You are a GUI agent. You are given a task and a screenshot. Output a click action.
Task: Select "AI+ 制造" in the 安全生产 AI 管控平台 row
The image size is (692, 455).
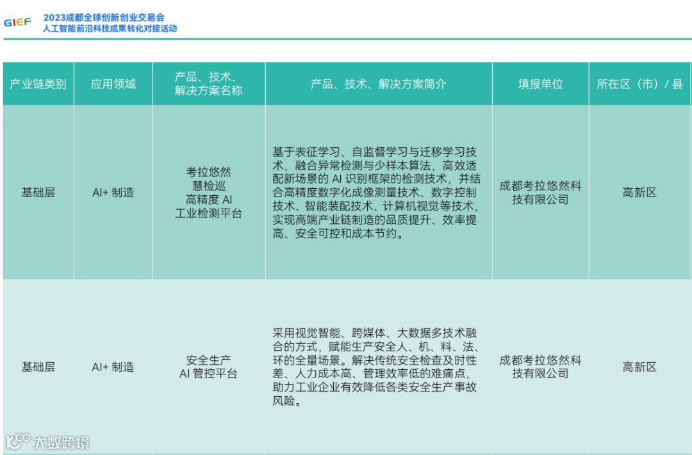113,367
